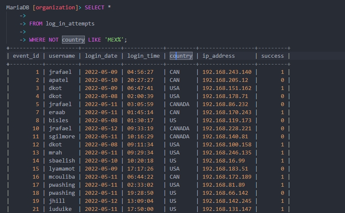Click the event_id column header
345x213 pixels.
[26, 56]
